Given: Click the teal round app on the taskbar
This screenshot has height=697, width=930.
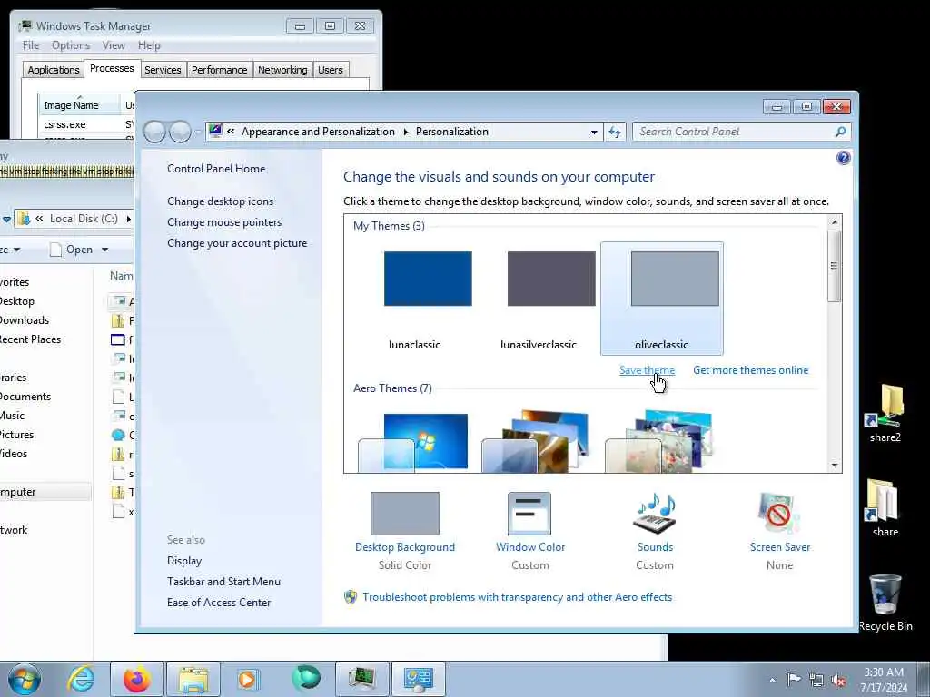Looking at the screenshot, I should tap(305, 678).
